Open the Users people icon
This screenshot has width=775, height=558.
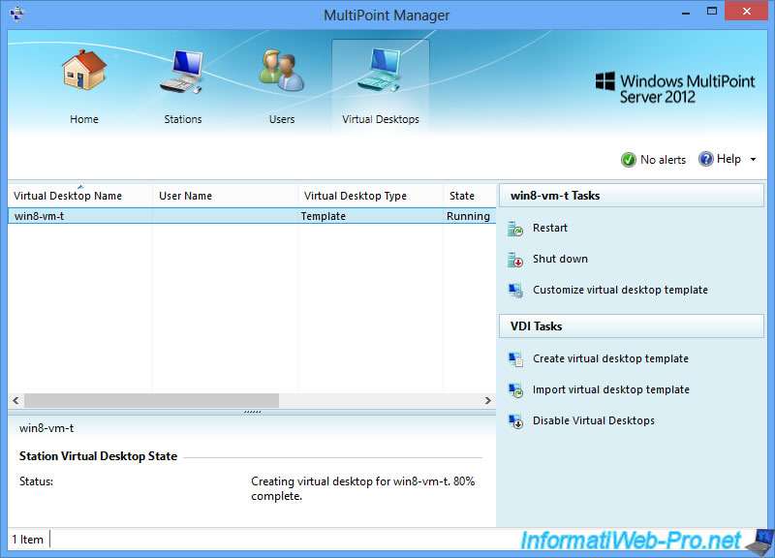click(x=281, y=70)
